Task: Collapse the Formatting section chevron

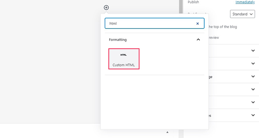Action: click(198, 39)
